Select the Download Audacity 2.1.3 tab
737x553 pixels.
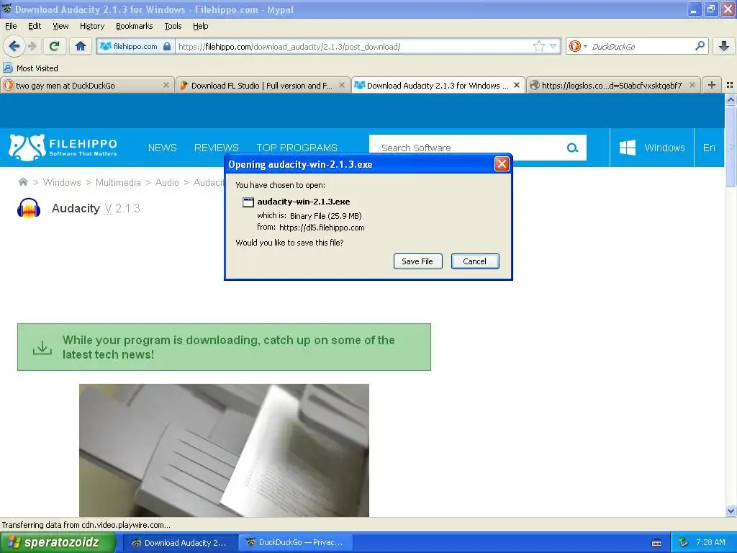[438, 85]
